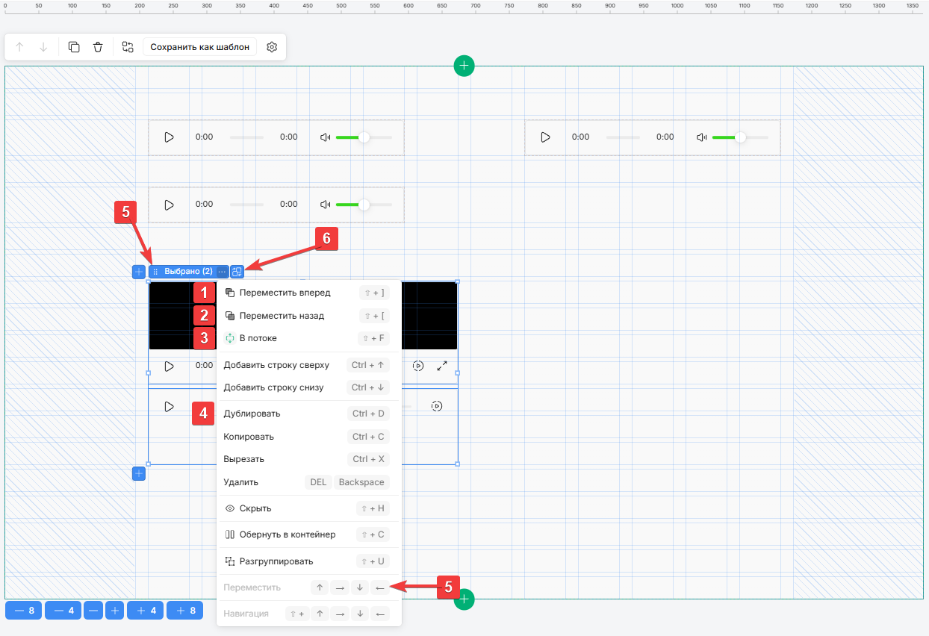Screen dimensions: 929x636
Task: Click the group icon right of the «Выбрано (2)» label
Action: point(237,272)
